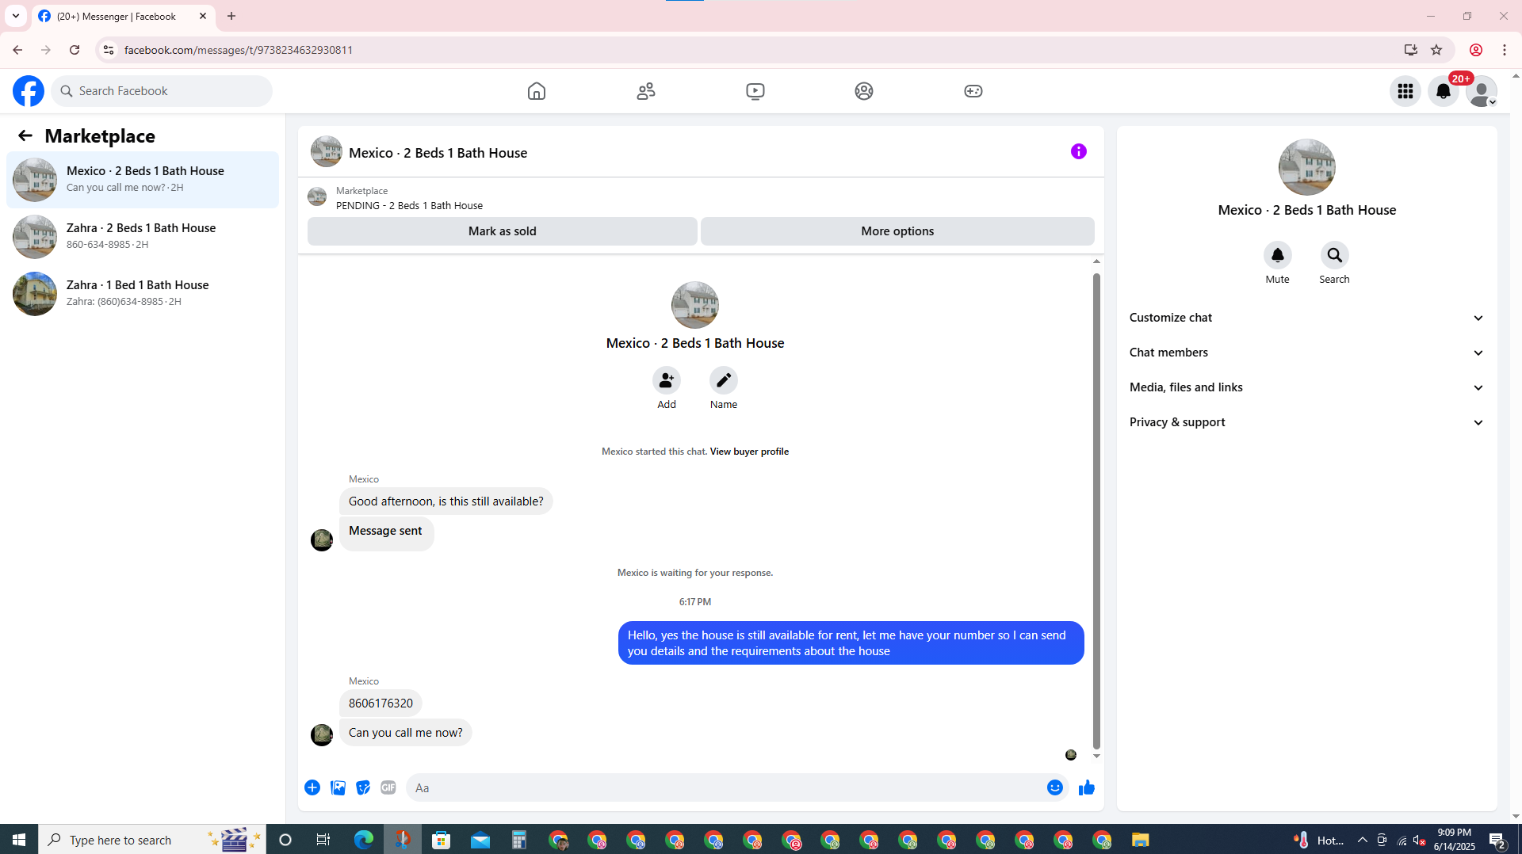Reload the page in browser
Viewport: 1522px width, 854px height.
[75, 50]
